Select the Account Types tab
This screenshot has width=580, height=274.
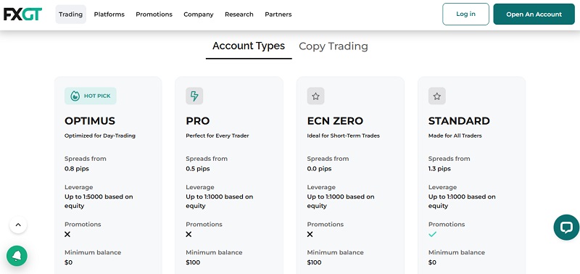click(249, 46)
